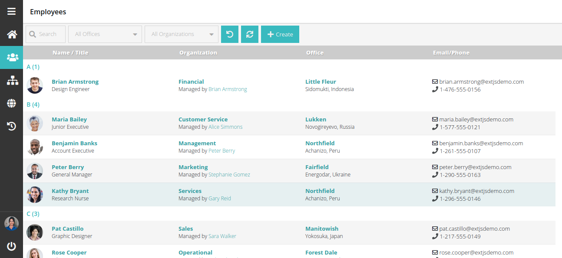Viewport: 562px width, 258px height.
Task: Open the History clock sidebar icon
Action: click(x=11, y=126)
